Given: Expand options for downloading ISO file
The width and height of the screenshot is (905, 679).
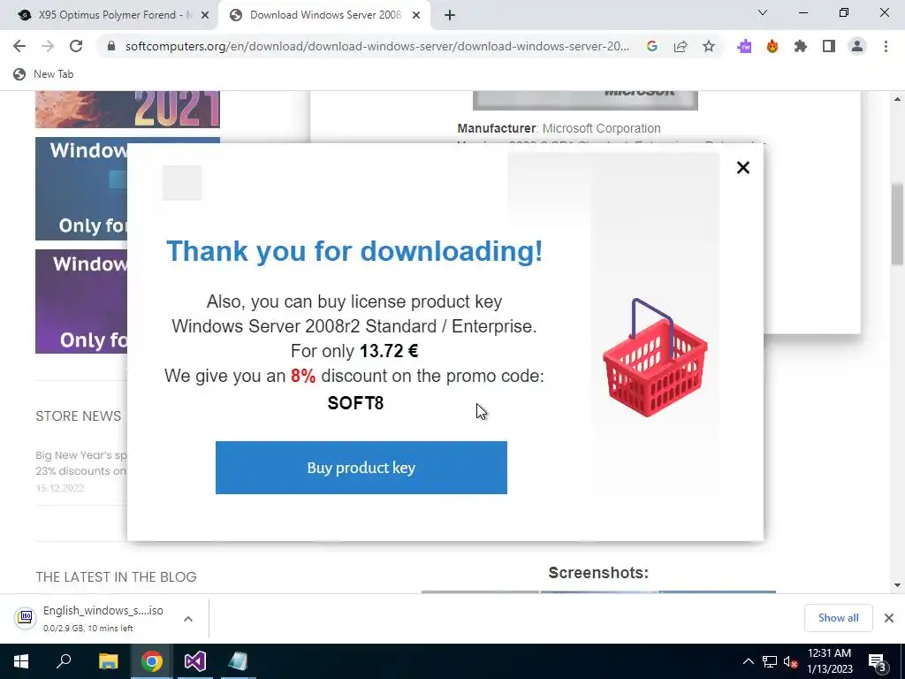Looking at the screenshot, I should pyautogui.click(x=188, y=619).
